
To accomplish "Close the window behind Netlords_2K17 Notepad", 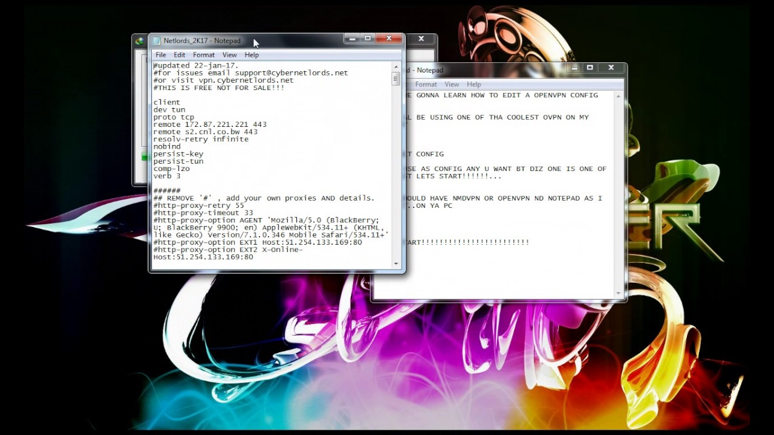I will point(421,39).
